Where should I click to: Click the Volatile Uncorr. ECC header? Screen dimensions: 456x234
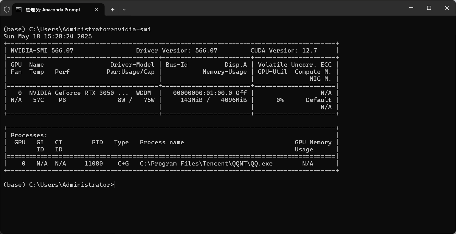click(295, 64)
